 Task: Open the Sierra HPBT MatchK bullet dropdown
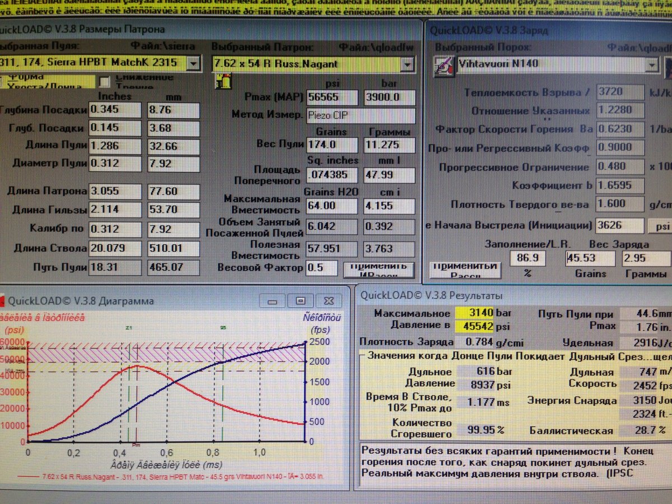click(192, 63)
